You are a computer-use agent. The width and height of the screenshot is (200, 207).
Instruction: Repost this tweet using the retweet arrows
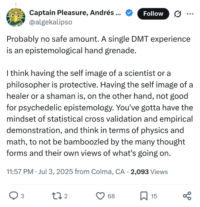[57, 196]
